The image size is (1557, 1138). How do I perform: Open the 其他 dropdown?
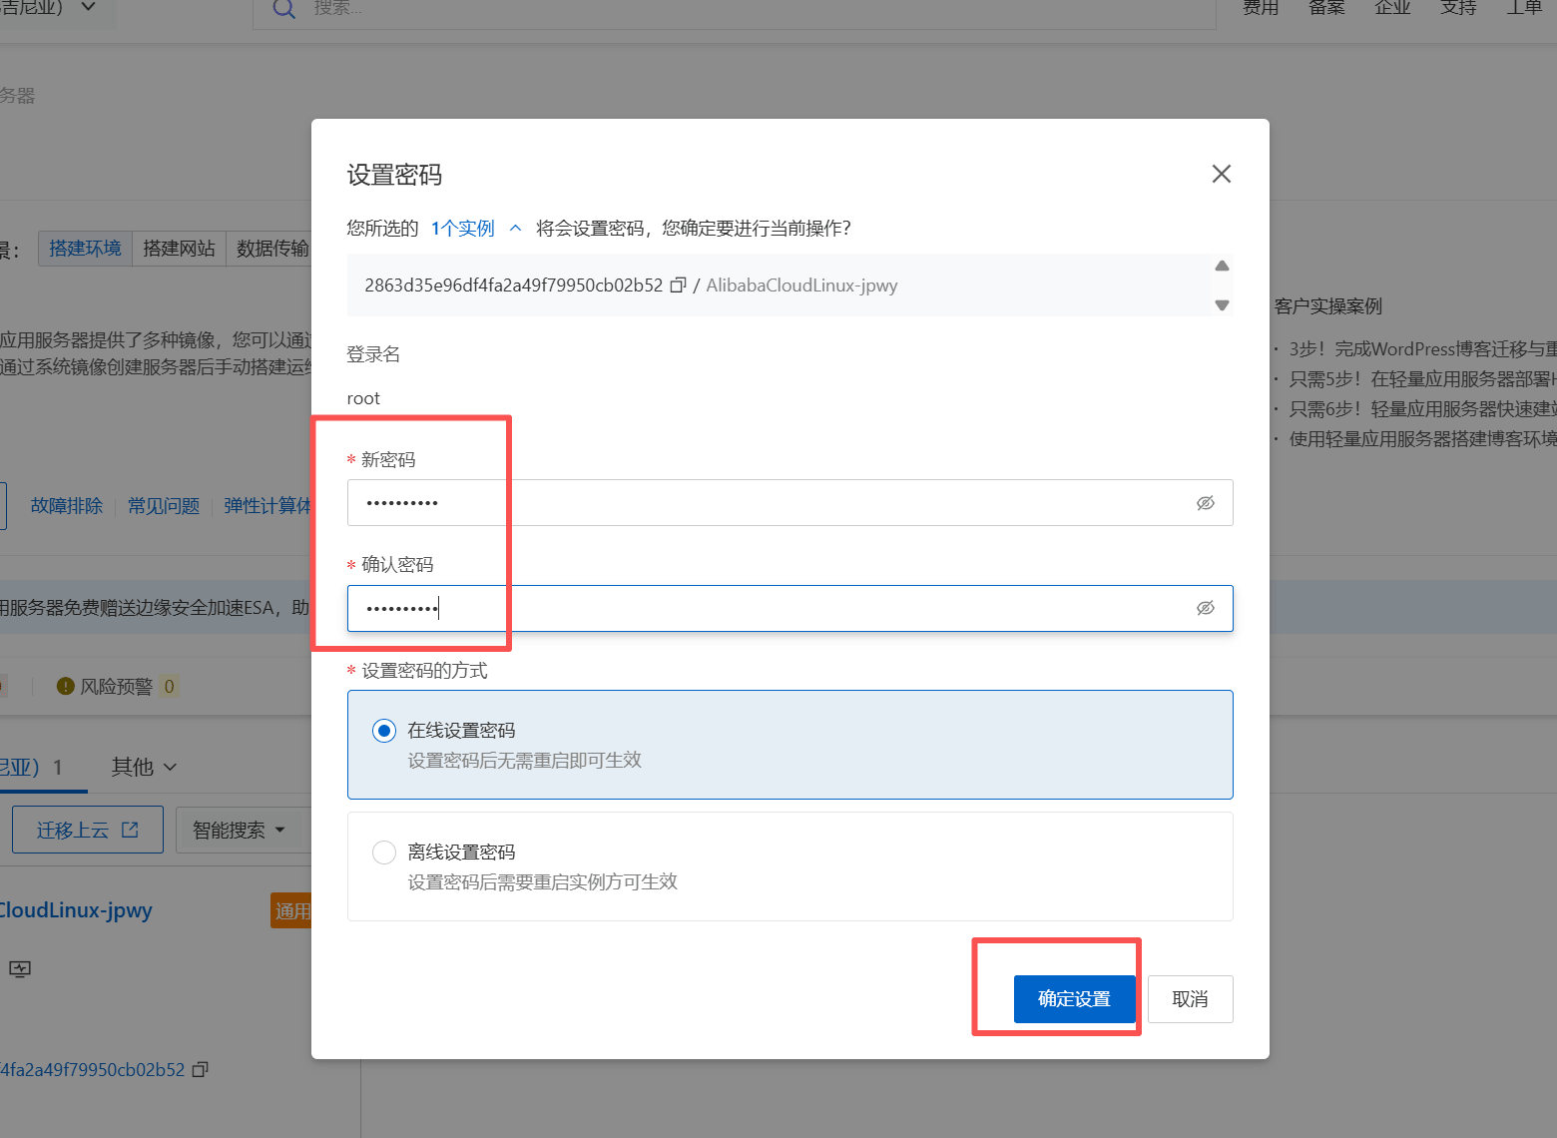144,767
